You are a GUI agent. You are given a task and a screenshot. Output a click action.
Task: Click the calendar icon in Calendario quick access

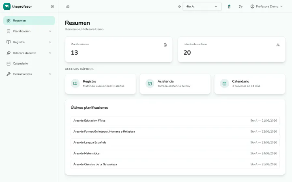click(x=224, y=84)
